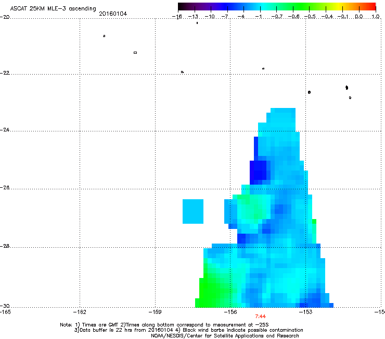Click the -4 colorbar tick label
Screen dimensions: 385x339
pos(241,17)
